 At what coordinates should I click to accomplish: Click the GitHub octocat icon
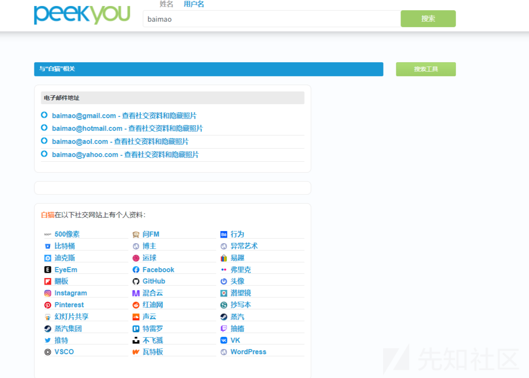point(136,281)
